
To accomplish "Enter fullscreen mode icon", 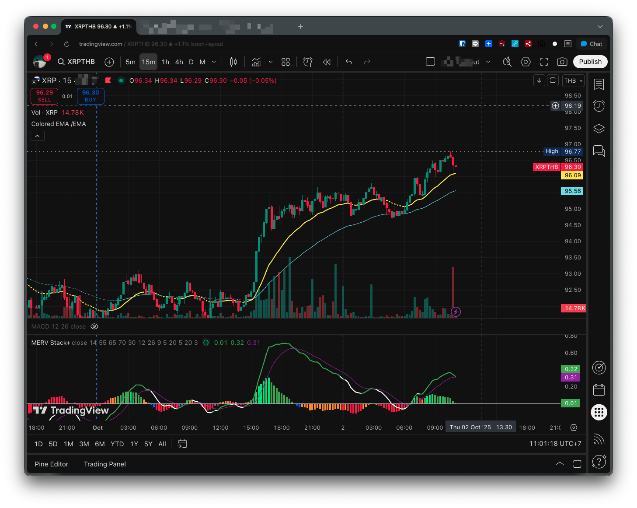I will pyautogui.click(x=544, y=62).
